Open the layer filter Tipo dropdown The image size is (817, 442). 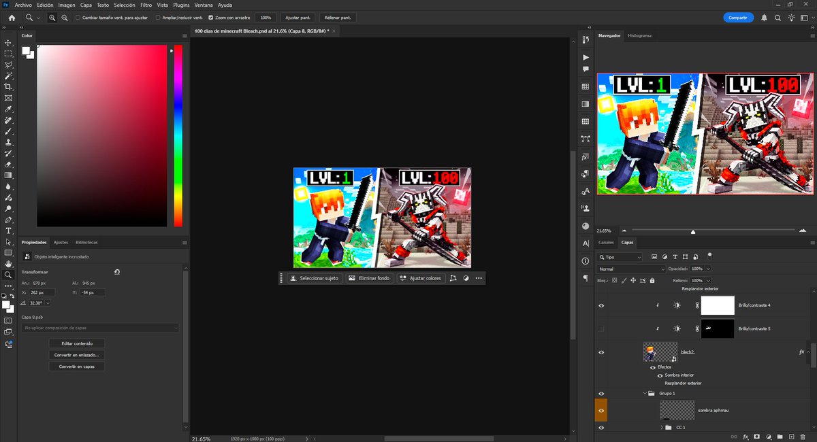[620, 257]
